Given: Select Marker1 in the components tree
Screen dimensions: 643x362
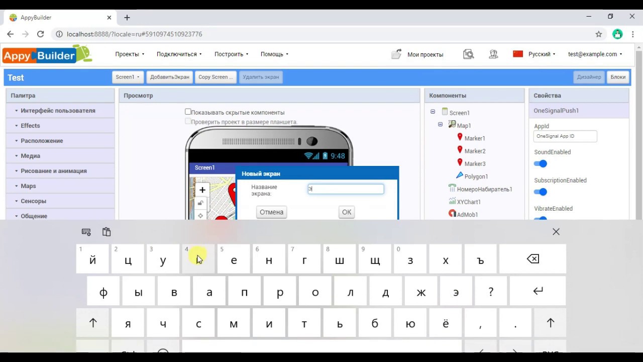Looking at the screenshot, I should coord(475,138).
